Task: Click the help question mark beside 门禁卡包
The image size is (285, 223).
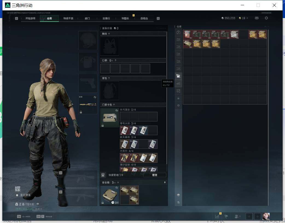Action: pyautogui.click(x=114, y=105)
